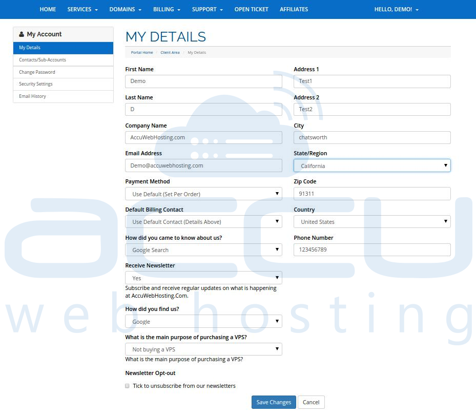Click the Email Address field
Viewport: 476px width, 416px height.
click(x=203, y=165)
